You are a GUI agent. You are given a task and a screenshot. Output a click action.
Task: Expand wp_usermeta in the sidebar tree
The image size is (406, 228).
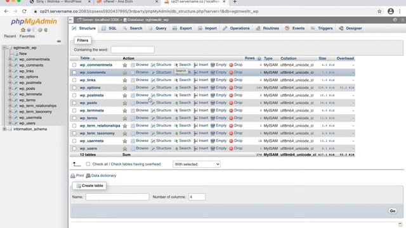10,118
